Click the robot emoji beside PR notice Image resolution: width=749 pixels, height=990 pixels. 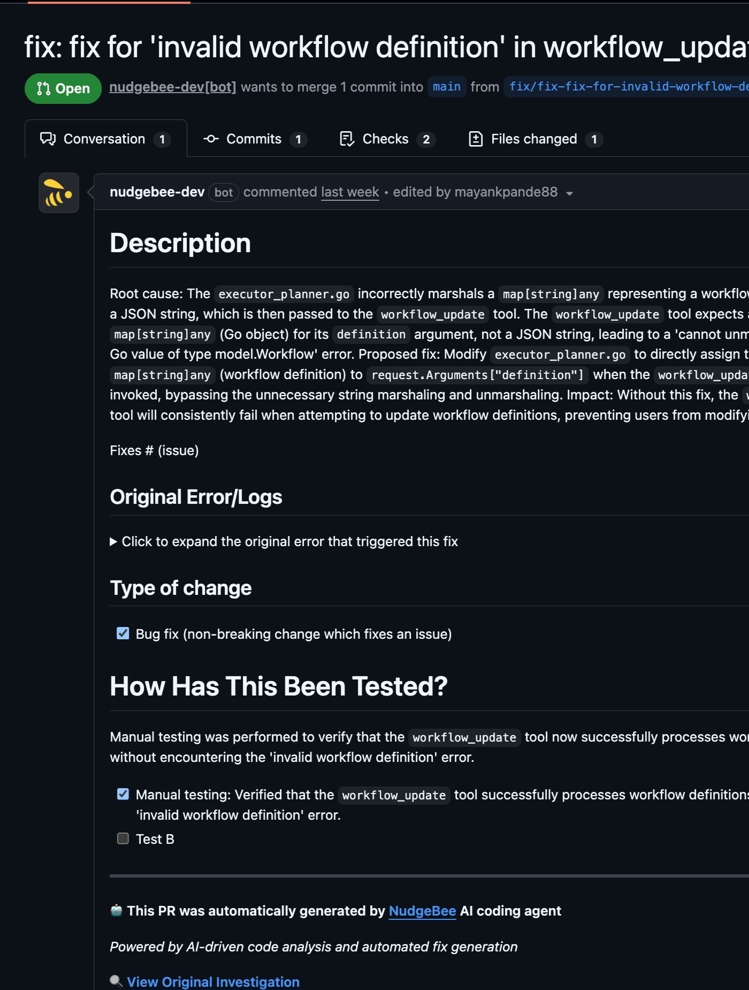tap(116, 910)
